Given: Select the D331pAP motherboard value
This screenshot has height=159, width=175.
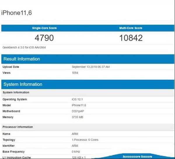Looking at the screenshot, I should click(x=78, y=111).
